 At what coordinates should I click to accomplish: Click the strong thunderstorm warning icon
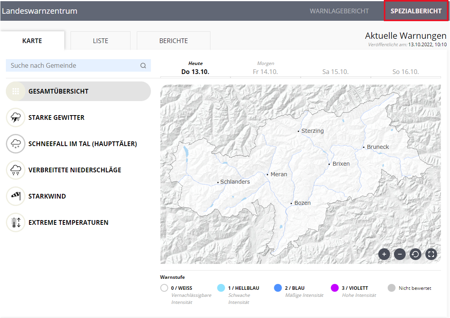tap(16, 117)
